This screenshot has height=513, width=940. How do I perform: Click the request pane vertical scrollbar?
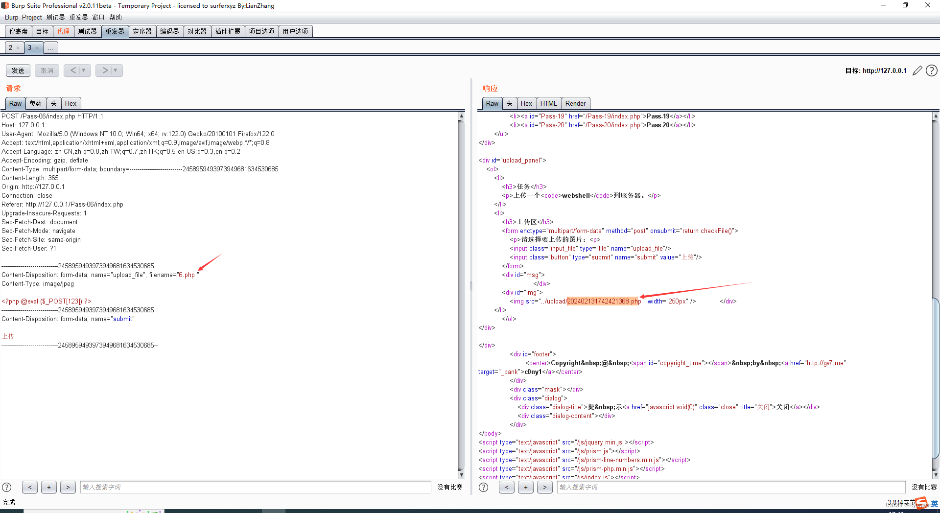pyautogui.click(x=461, y=296)
